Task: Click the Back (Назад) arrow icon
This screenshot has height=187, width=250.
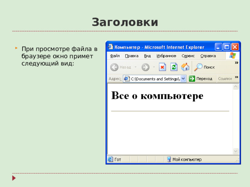Action: [x=114, y=67]
